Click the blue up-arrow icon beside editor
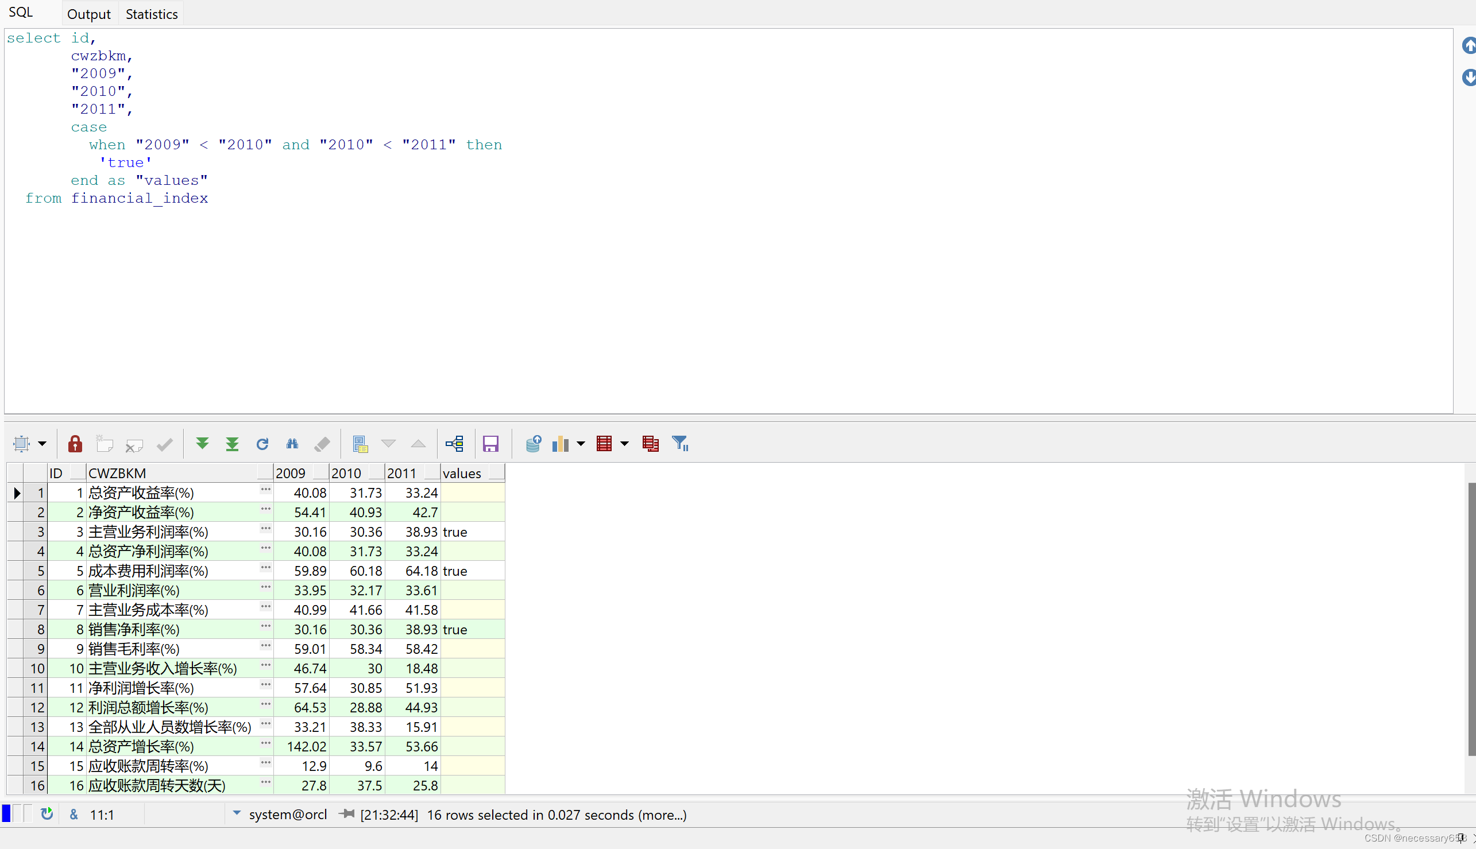 pos(1469,45)
